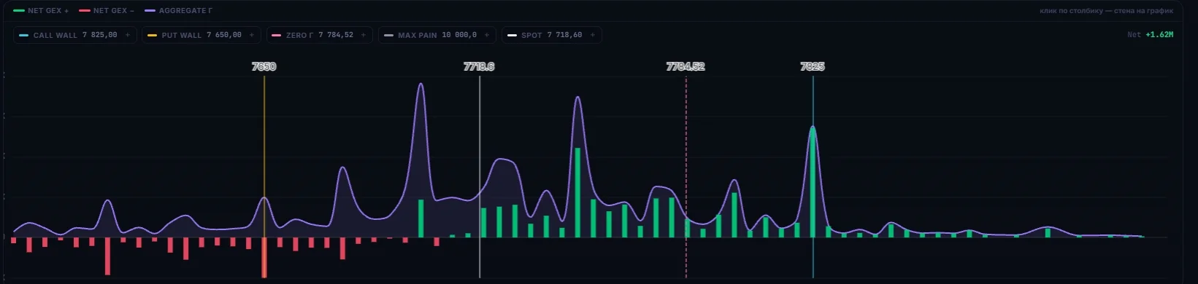
Task: Click the 7718.6 spot marker label
Action: pos(479,66)
